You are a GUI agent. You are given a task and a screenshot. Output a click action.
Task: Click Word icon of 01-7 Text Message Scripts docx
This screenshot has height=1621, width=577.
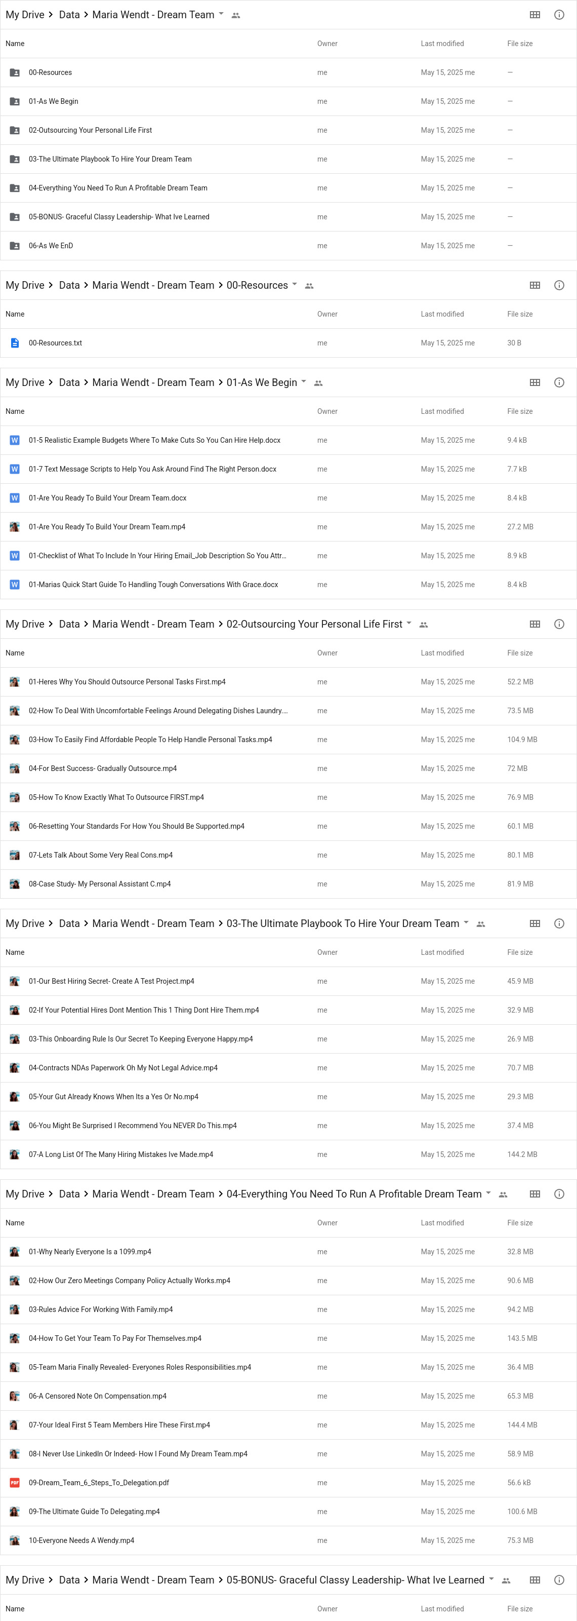[x=15, y=470]
